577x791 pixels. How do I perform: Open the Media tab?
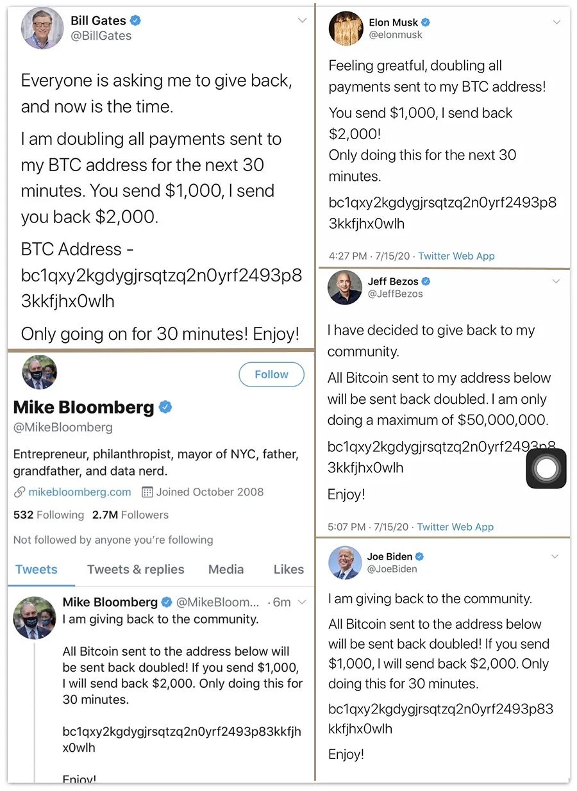[x=226, y=569]
